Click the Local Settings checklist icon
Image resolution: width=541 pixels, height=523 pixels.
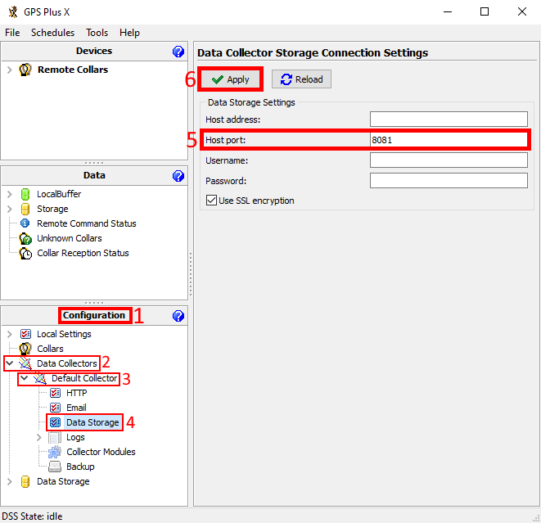pyautogui.click(x=25, y=334)
